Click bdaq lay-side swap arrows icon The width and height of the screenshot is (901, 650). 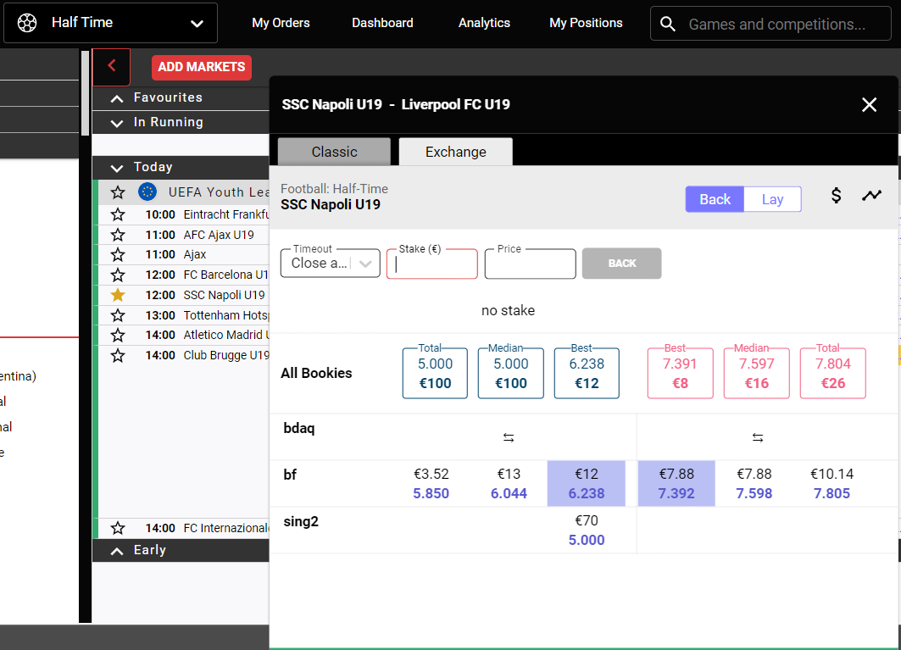[758, 438]
